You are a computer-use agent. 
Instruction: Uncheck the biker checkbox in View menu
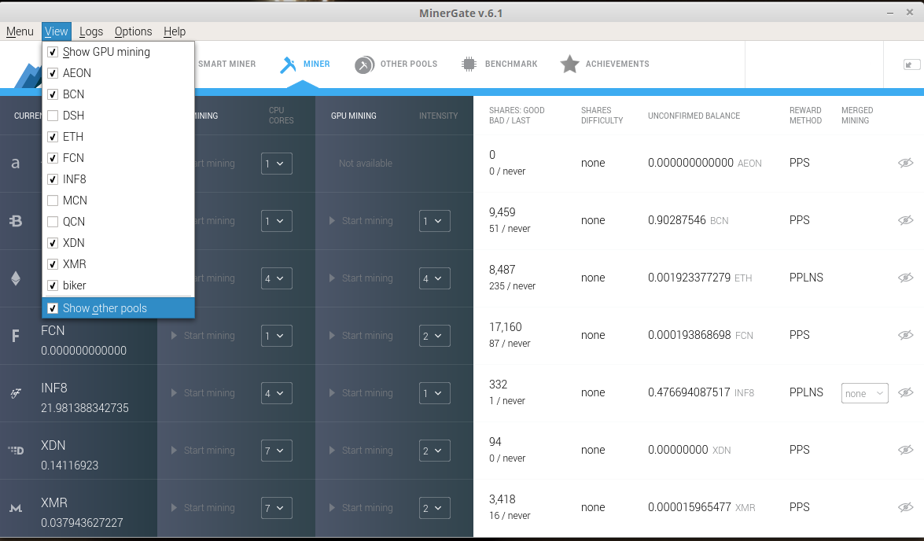pyautogui.click(x=53, y=285)
